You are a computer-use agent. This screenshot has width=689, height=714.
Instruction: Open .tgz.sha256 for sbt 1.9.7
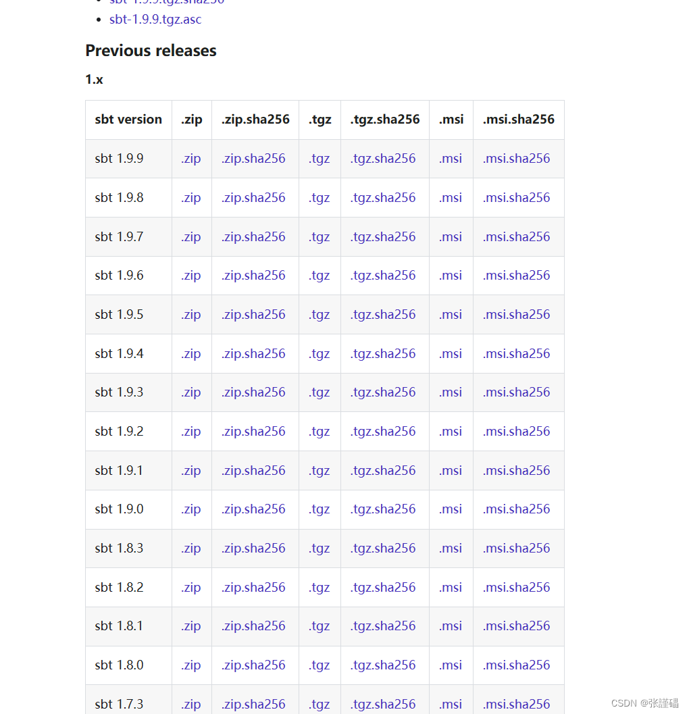tap(383, 237)
